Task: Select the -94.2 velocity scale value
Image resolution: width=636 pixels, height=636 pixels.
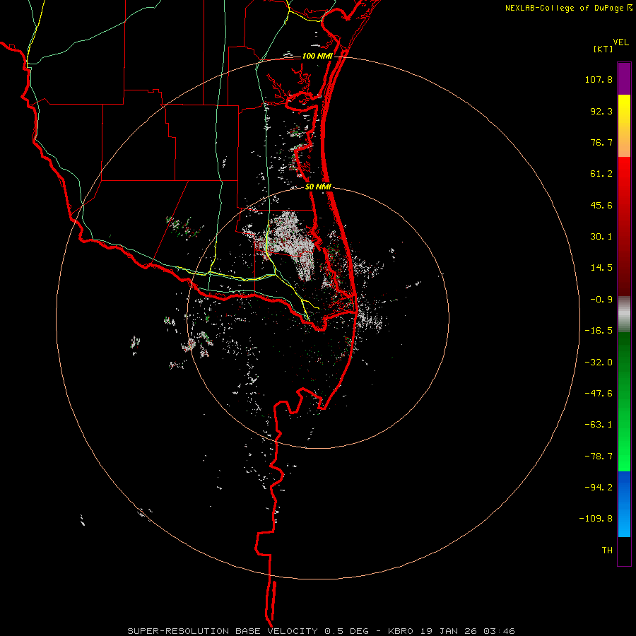Action: click(x=599, y=488)
